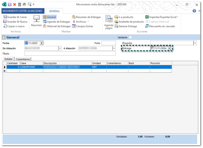The height and width of the screenshot is (148, 203).
Task: Switch to the GENERAL ribbon tab
Action: (x=55, y=11)
